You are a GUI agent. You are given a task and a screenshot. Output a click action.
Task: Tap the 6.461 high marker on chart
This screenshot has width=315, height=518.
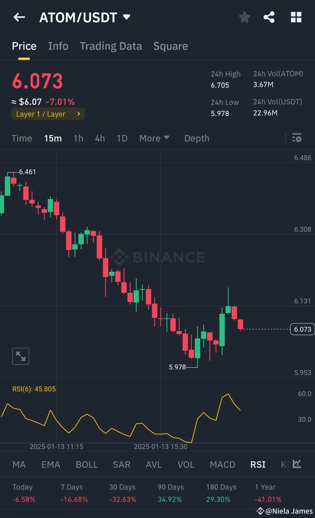point(27,172)
